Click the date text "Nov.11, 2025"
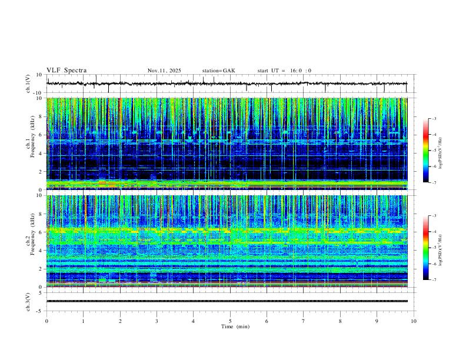The image size is (466, 360). tap(164, 71)
